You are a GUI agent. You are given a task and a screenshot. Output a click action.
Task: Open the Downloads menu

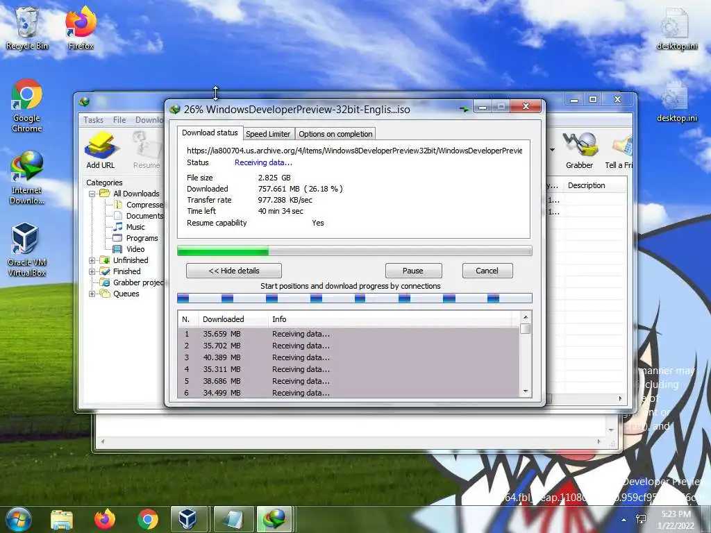pyautogui.click(x=149, y=119)
